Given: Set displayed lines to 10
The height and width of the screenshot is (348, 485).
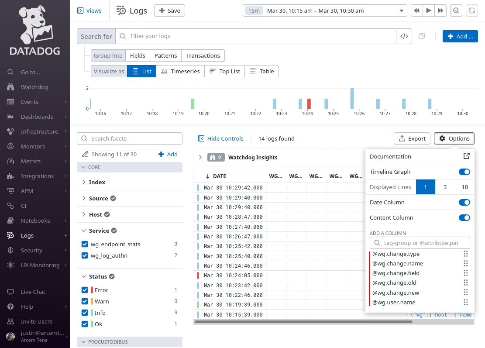Looking at the screenshot, I should pyautogui.click(x=464, y=187).
